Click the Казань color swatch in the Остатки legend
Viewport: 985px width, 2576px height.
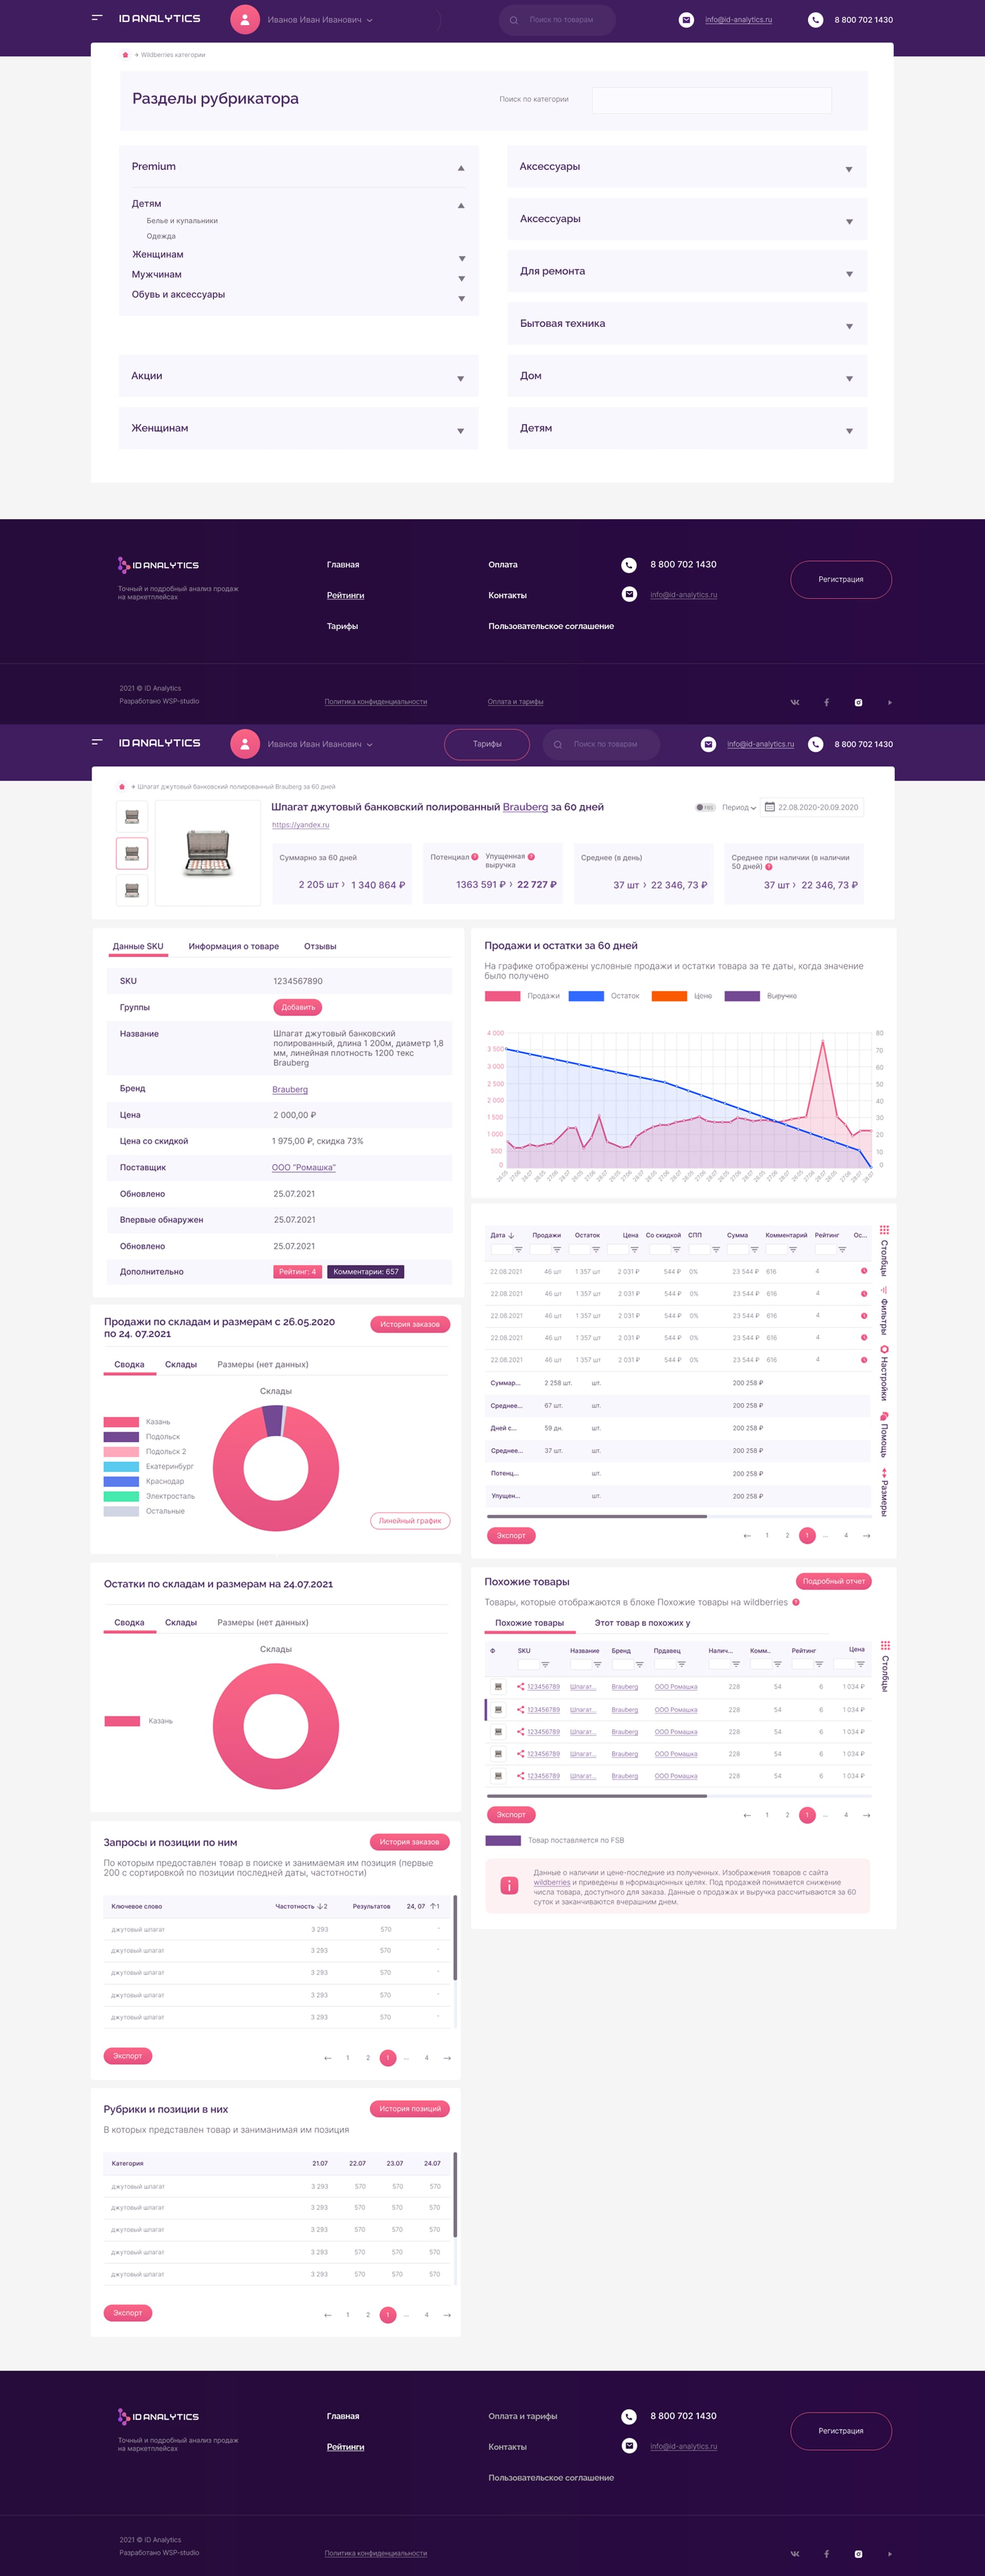122,1721
